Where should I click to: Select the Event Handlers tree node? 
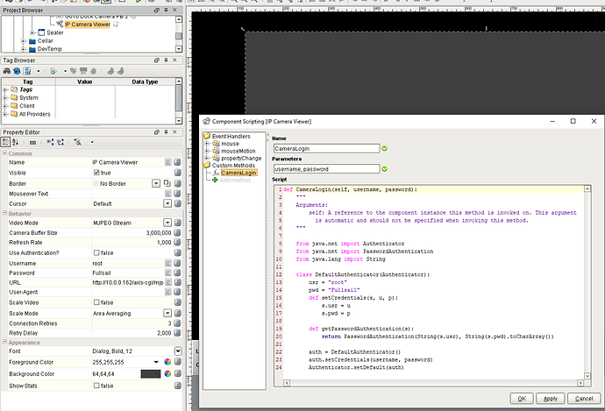click(x=231, y=136)
